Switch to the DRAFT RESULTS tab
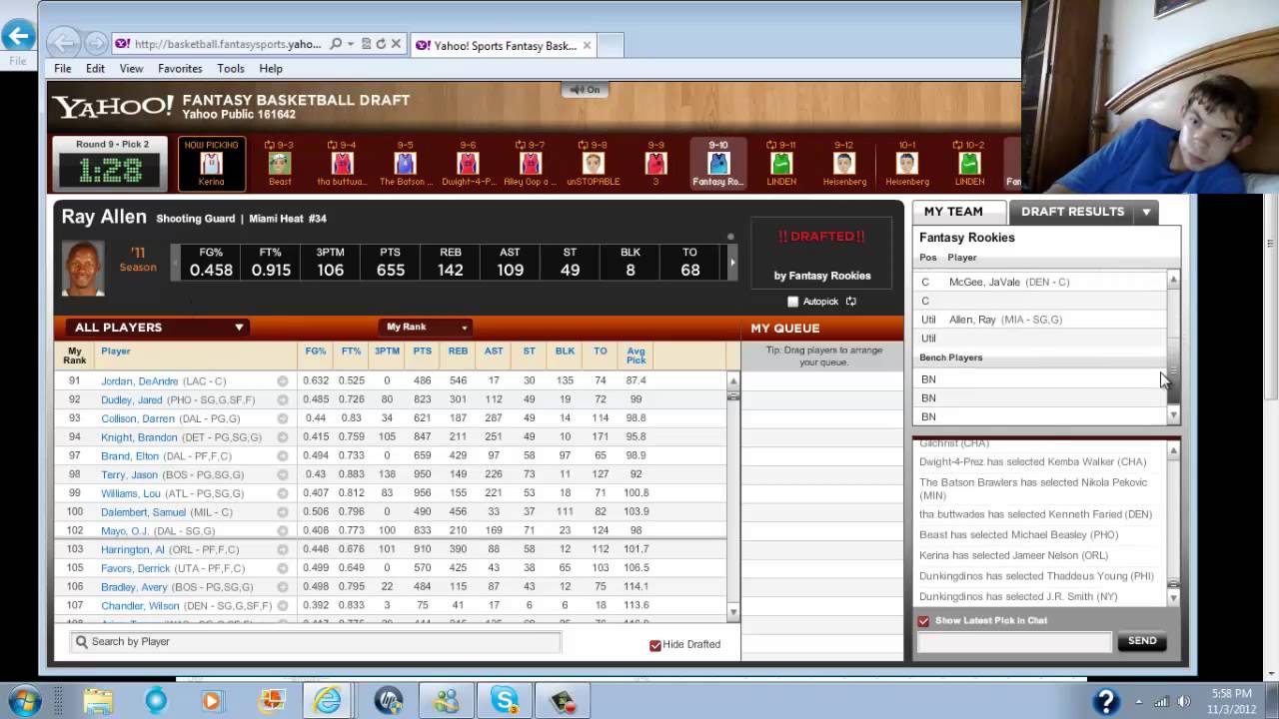 coord(1072,212)
